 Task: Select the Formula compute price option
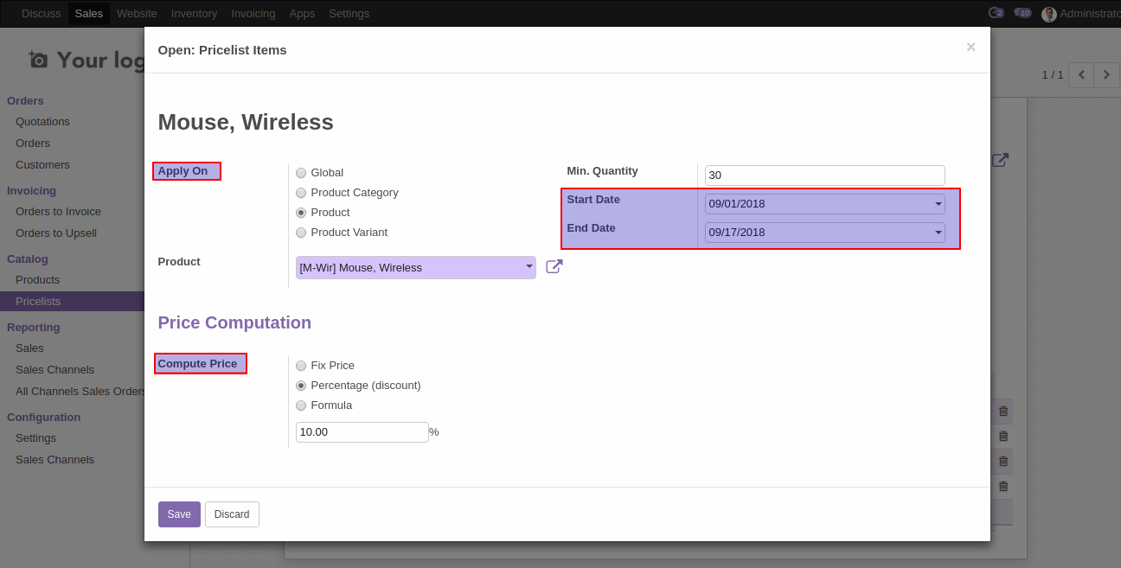pos(301,405)
